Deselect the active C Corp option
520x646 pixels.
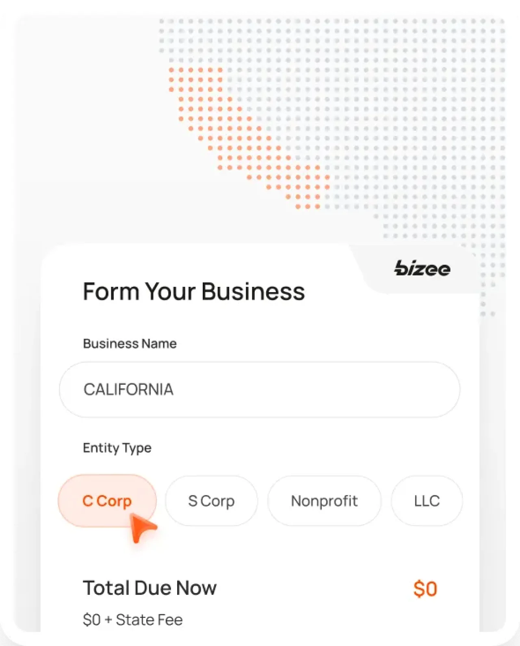click(107, 501)
